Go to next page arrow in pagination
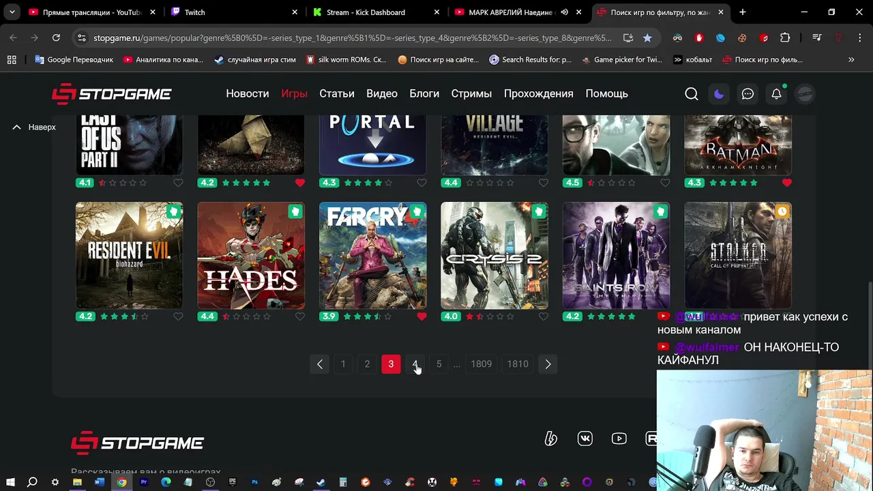The width and height of the screenshot is (873, 491). 548,364
